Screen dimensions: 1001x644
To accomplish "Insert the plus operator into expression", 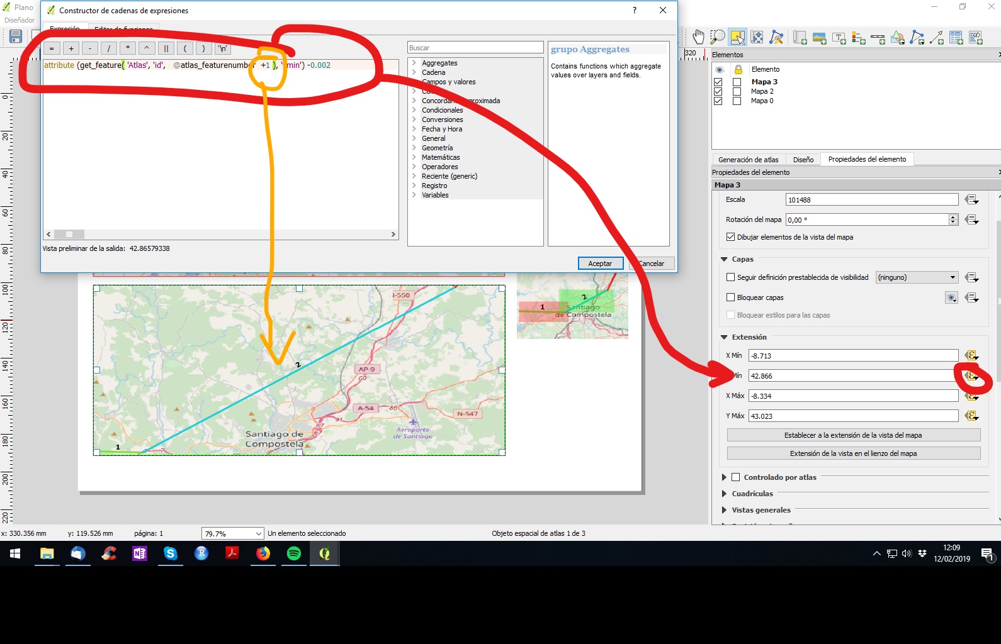I will 71,48.
